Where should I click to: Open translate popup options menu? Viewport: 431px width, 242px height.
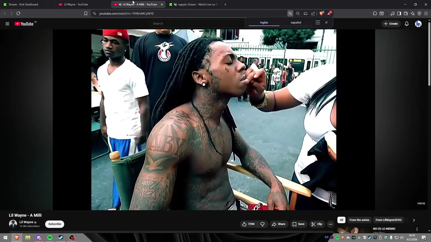[318, 23]
